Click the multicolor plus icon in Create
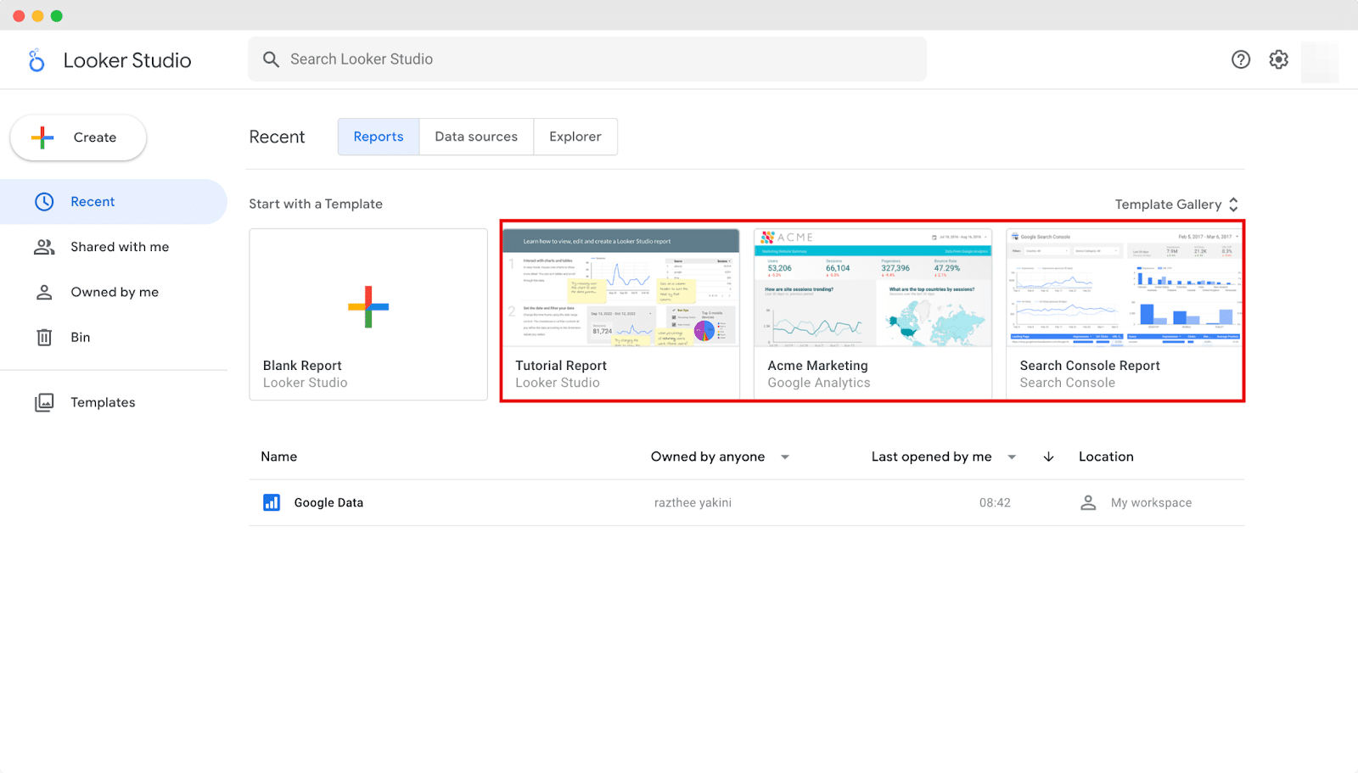 [x=42, y=137]
